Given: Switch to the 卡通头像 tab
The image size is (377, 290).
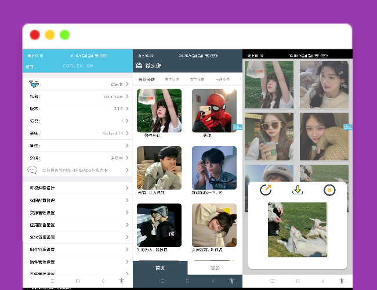Looking at the screenshot, I should 222,79.
